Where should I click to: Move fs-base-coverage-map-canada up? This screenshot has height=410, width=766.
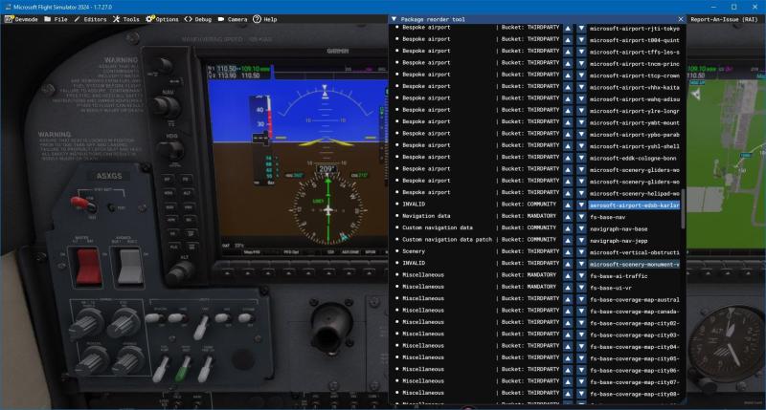[x=568, y=312]
